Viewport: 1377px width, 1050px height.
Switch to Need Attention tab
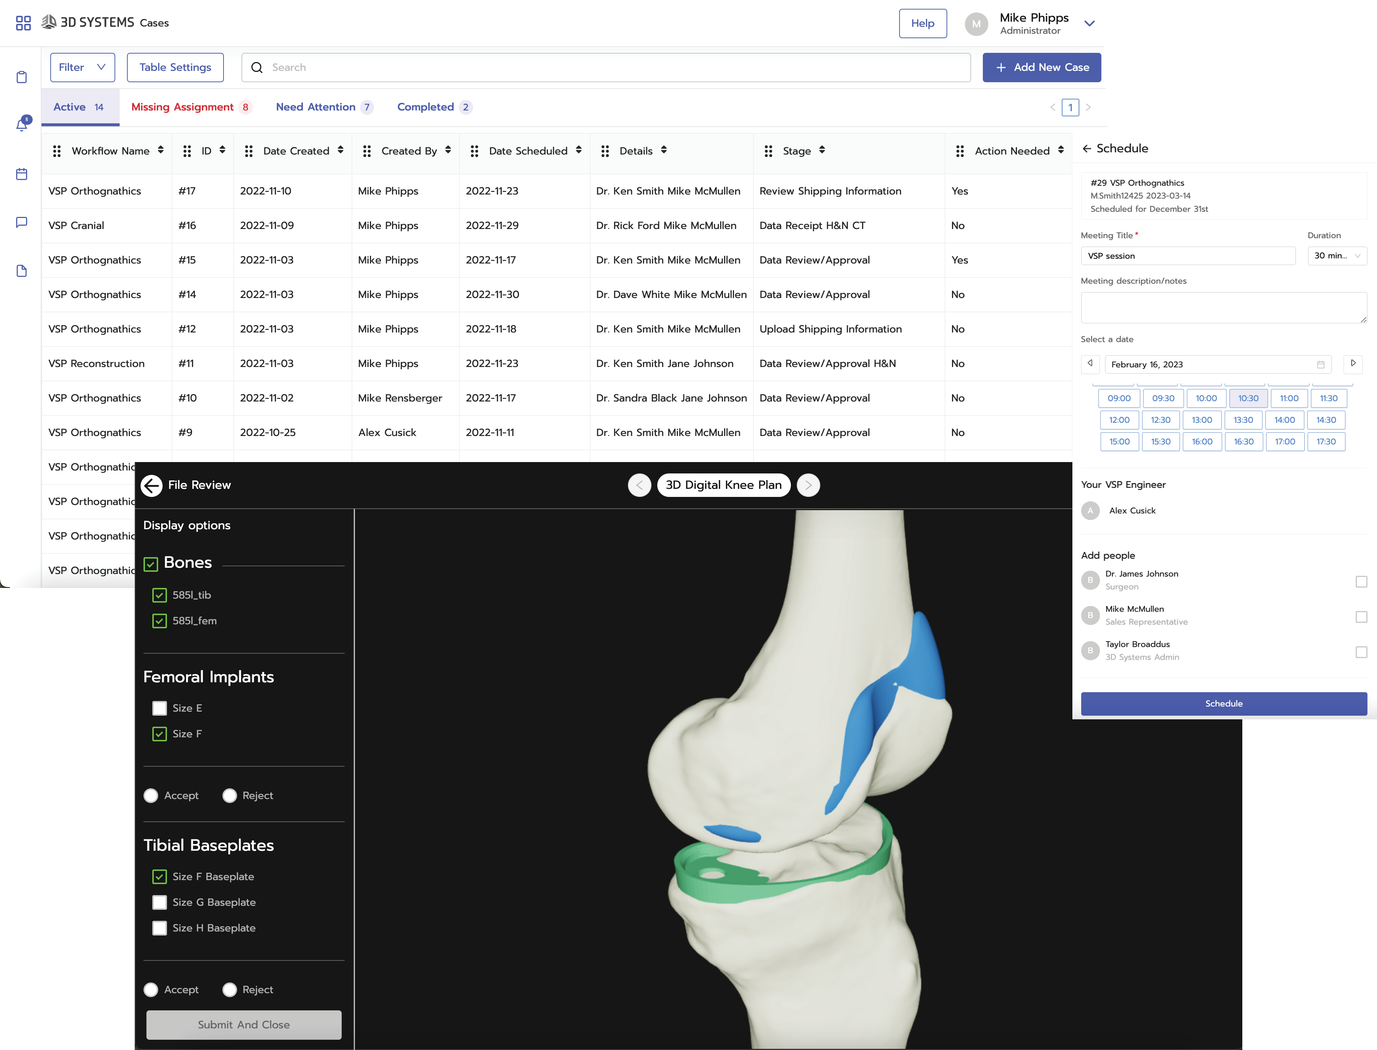tap(324, 108)
